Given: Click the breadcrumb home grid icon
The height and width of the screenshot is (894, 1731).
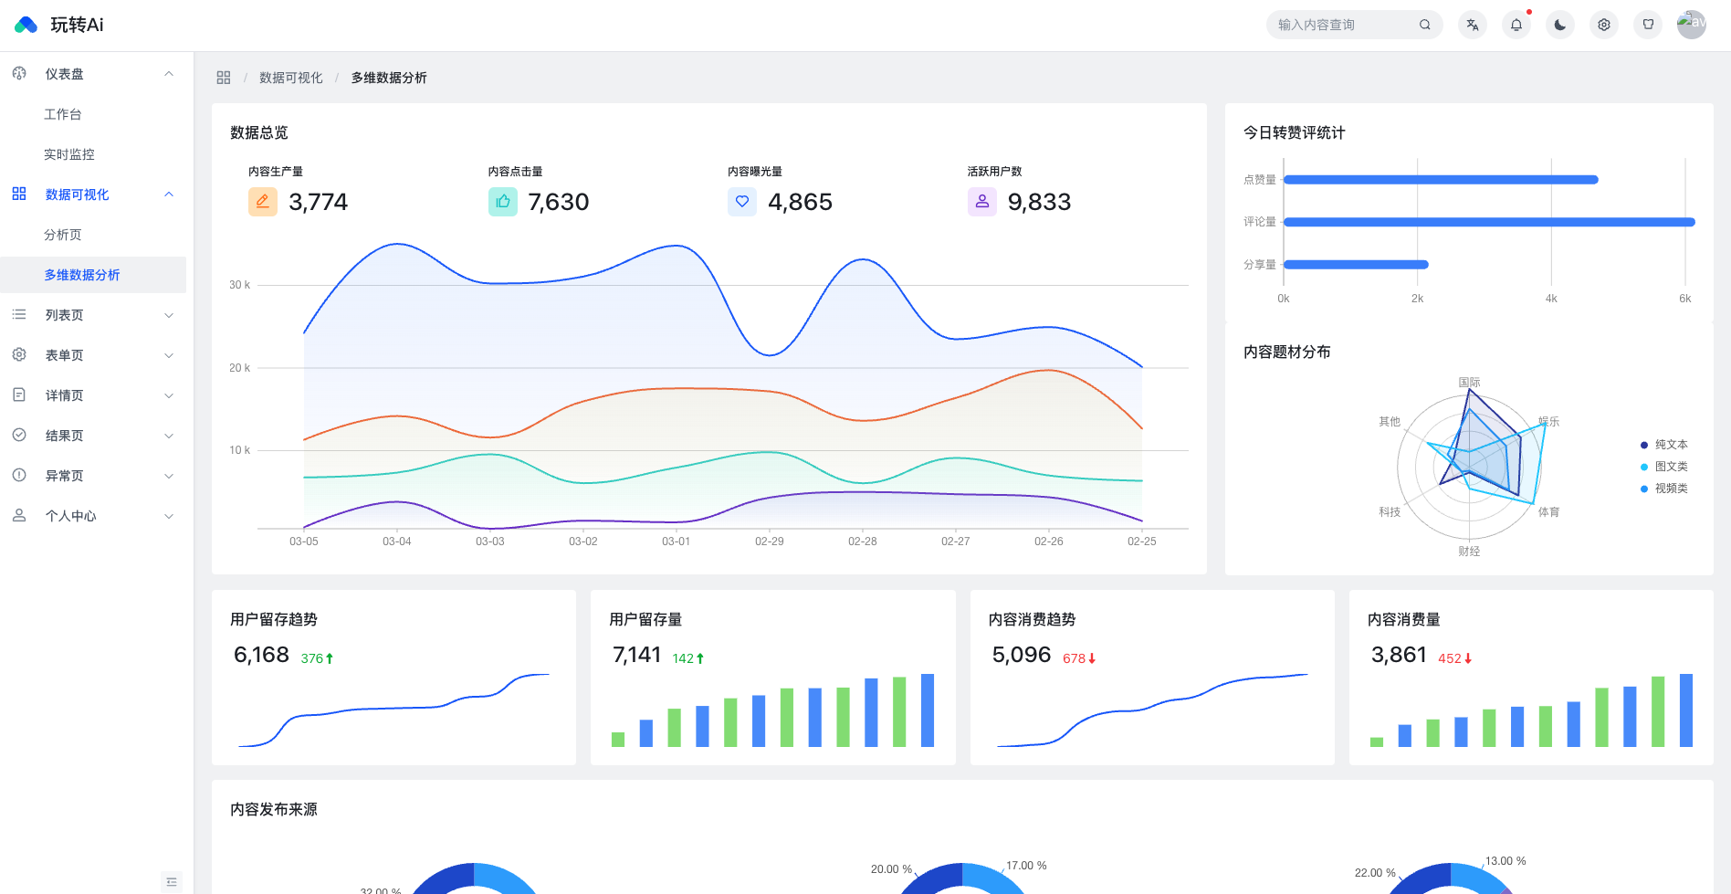Looking at the screenshot, I should click(x=224, y=78).
